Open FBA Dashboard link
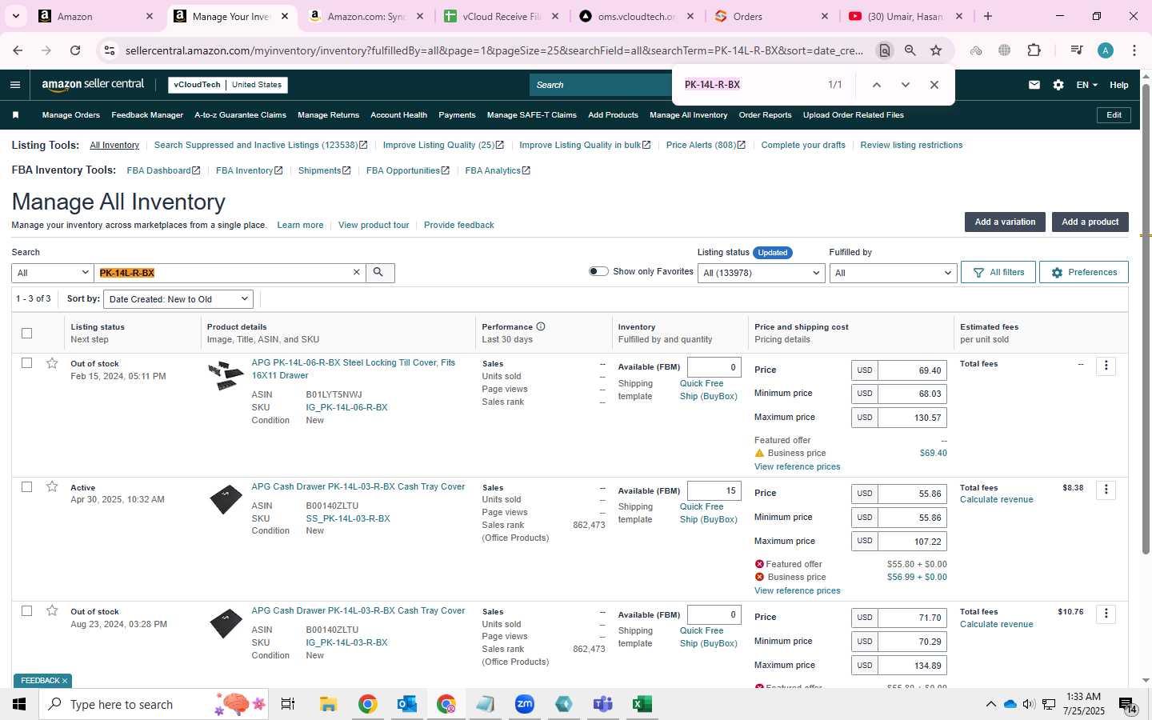Viewport: 1152px width, 720px height. pos(162,170)
